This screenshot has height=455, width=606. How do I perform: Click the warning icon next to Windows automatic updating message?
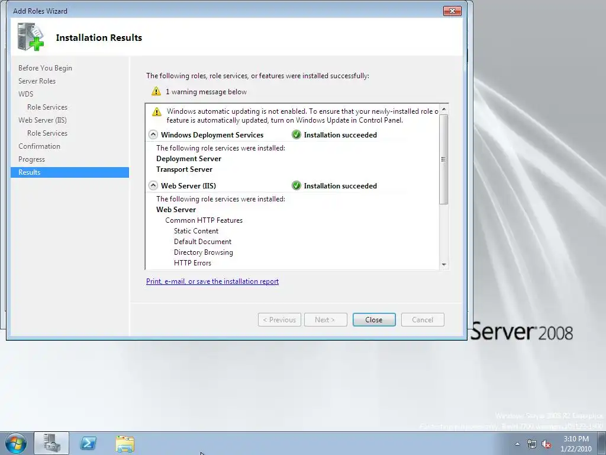(156, 111)
